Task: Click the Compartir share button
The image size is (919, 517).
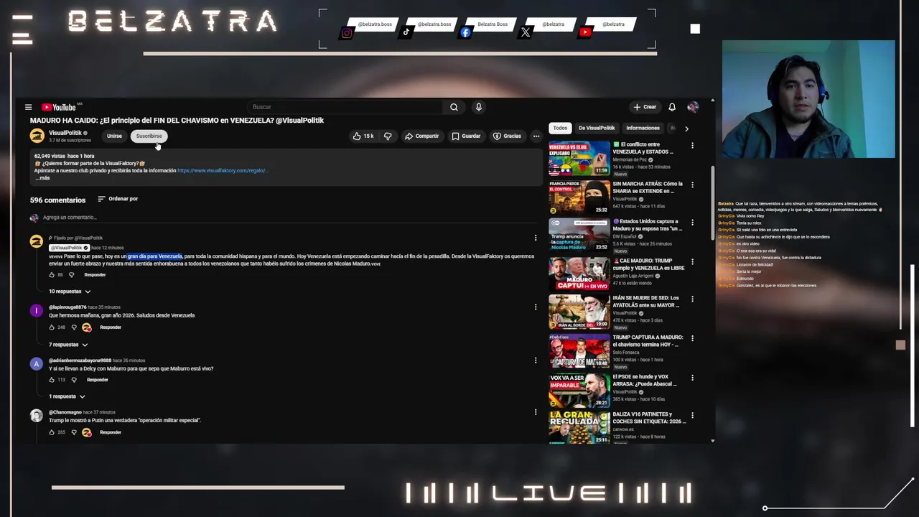Action: coord(421,136)
